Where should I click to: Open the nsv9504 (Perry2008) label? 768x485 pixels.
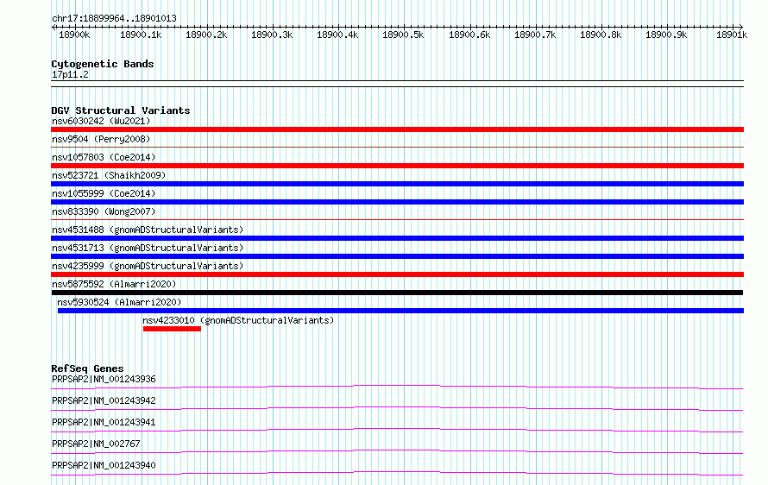click(x=101, y=139)
